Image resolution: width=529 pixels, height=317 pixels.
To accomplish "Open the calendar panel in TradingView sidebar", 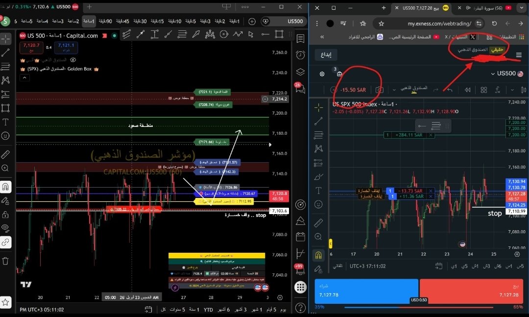I will pyautogui.click(x=300, y=237).
